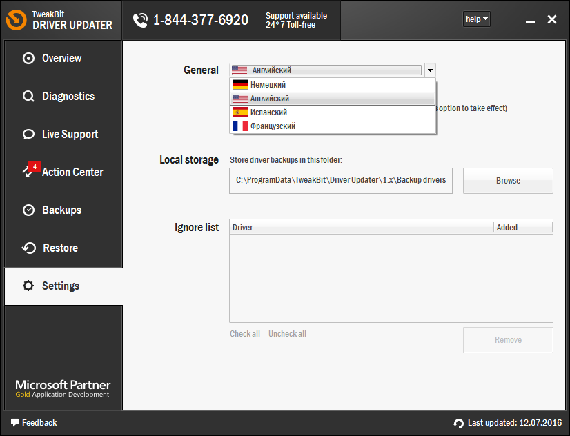
Task: Click the TweakBit orange logo icon
Action: tap(17, 19)
